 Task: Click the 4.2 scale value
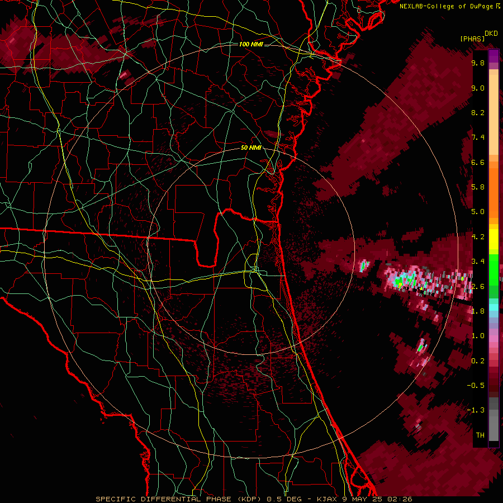click(x=478, y=237)
